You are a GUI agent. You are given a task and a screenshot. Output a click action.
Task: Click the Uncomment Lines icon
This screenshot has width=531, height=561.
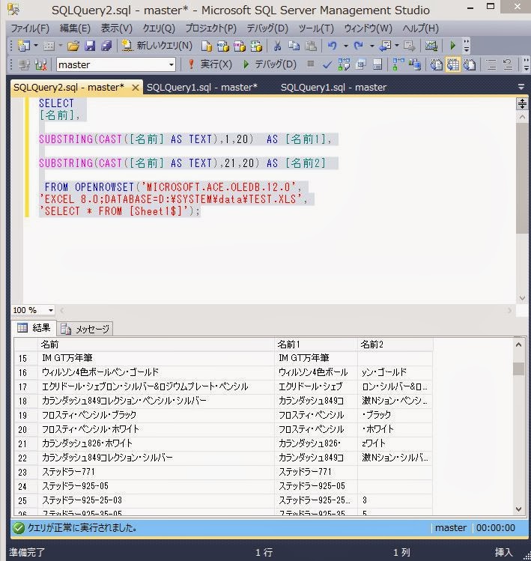click(507, 64)
